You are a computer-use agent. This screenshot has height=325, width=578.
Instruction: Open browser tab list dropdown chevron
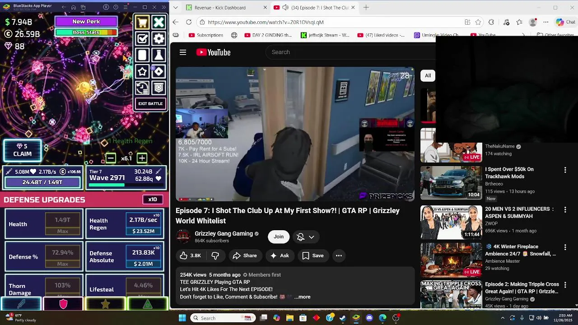pos(176,8)
